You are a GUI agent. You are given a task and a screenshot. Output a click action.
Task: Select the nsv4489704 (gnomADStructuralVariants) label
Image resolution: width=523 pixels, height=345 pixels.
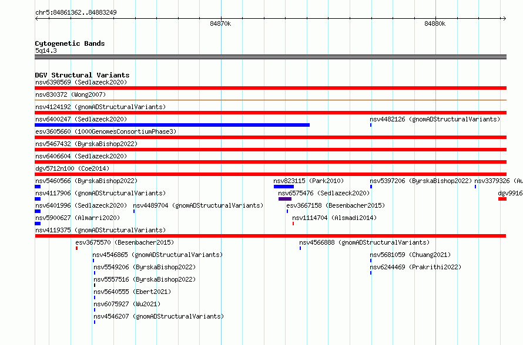tap(198, 205)
